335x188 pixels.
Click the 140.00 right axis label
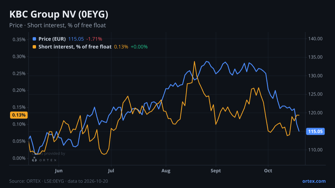(x=315, y=39)
